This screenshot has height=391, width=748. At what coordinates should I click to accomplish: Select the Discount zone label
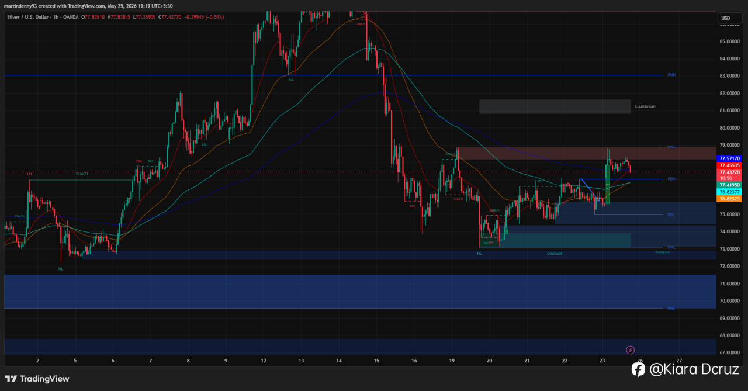click(x=555, y=254)
